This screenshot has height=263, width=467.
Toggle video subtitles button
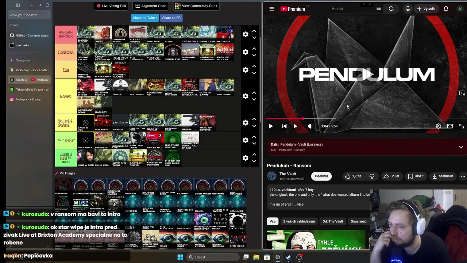427,126
